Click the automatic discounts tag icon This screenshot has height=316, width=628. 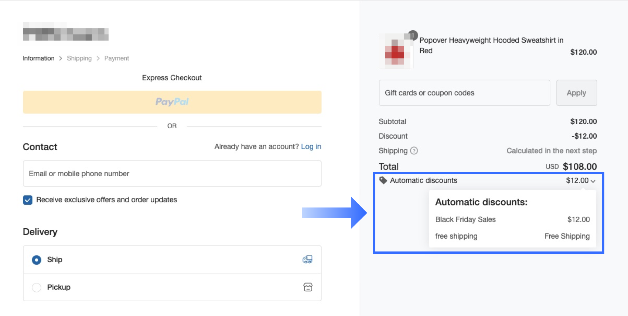coord(383,180)
